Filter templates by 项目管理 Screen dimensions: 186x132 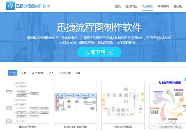pos(37,73)
